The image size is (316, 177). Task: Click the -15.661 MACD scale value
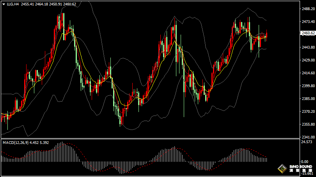[x=307, y=174]
